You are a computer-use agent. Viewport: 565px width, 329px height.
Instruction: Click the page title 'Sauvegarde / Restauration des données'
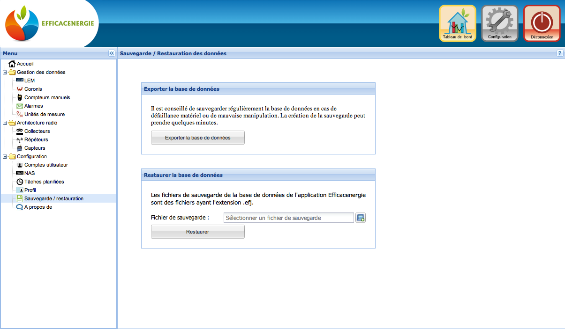(173, 53)
